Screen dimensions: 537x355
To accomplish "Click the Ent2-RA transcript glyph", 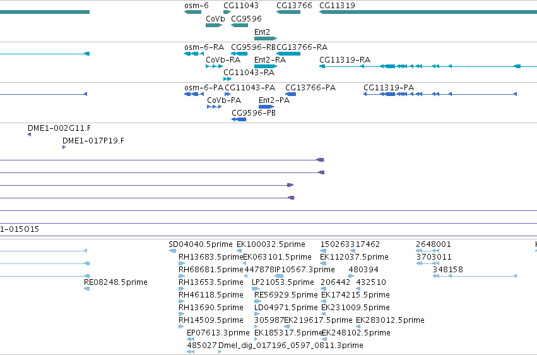I will (x=266, y=66).
